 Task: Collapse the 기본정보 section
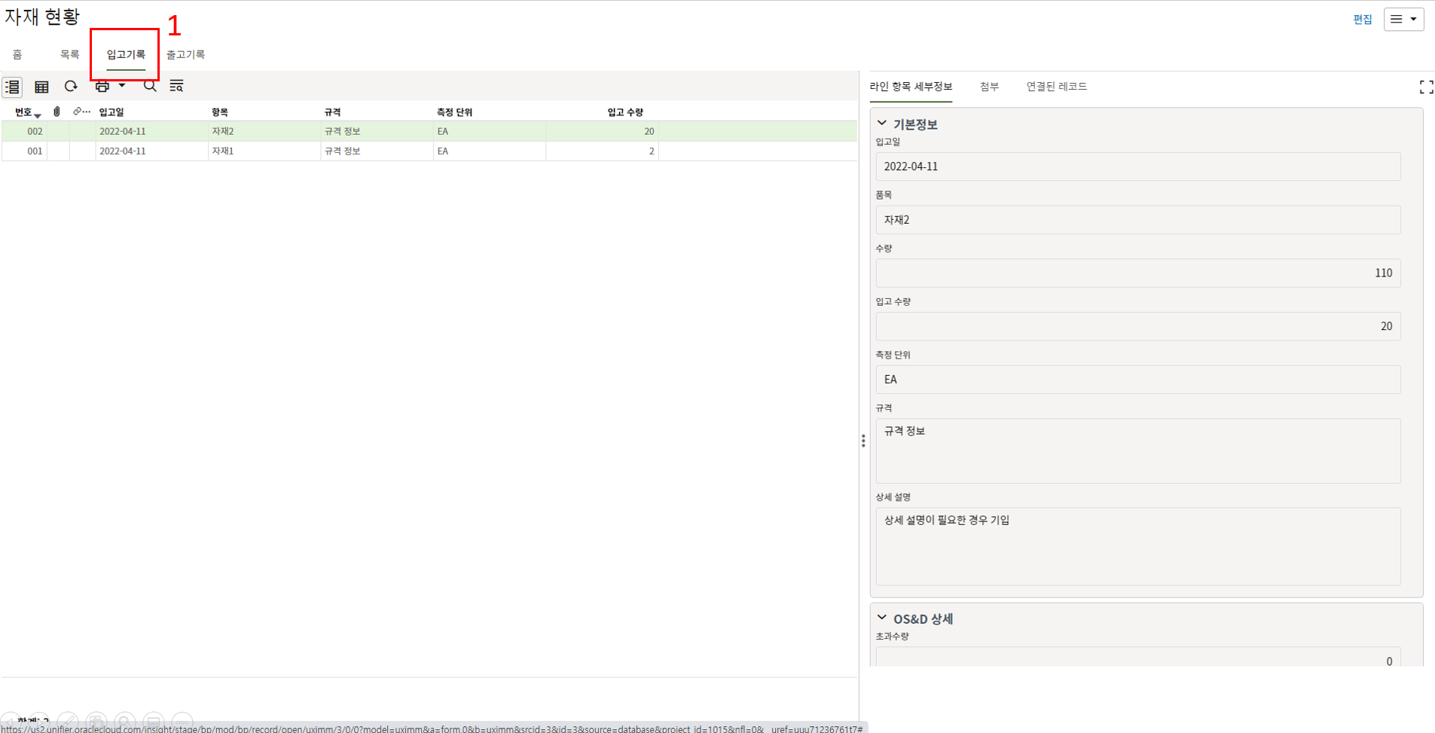coord(882,124)
